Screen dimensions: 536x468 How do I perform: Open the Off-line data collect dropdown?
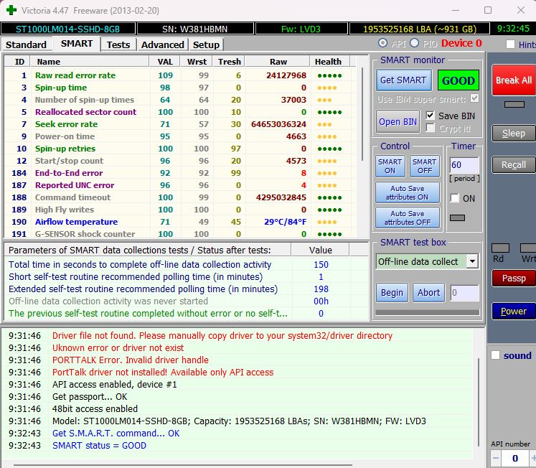[x=472, y=261]
